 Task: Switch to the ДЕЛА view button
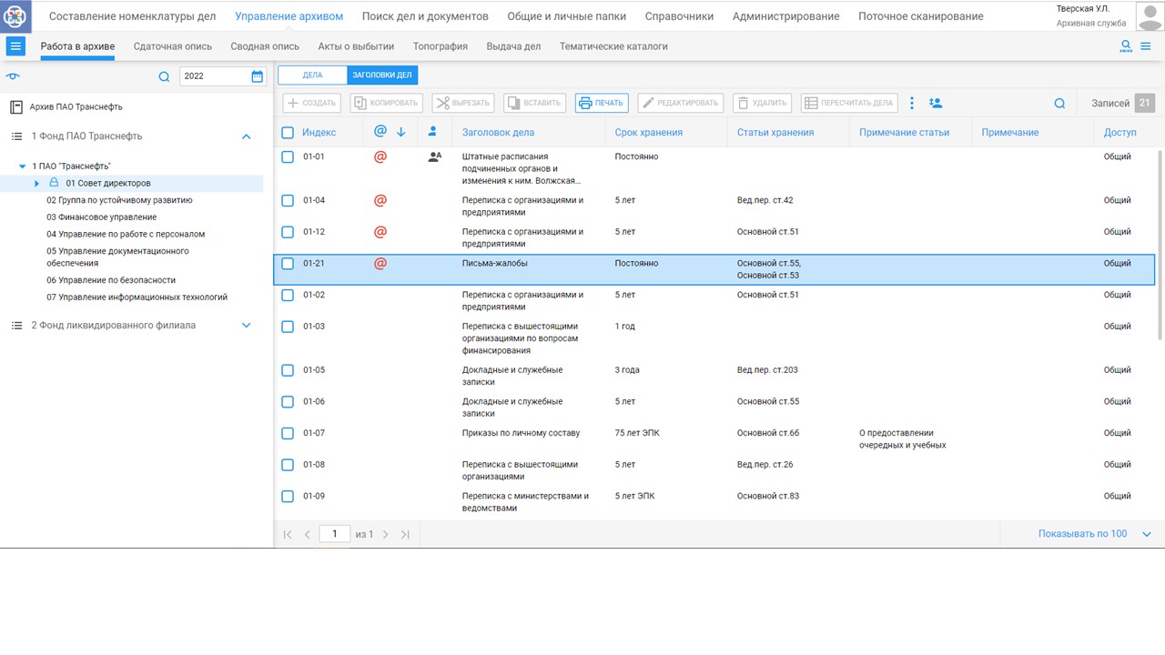312,76
